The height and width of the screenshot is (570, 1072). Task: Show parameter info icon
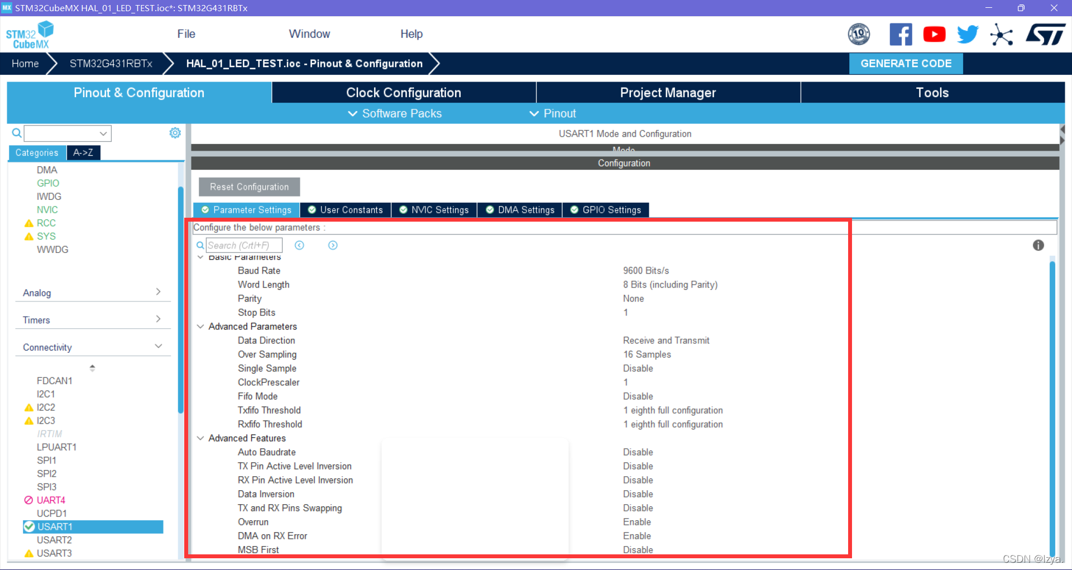tap(1038, 245)
